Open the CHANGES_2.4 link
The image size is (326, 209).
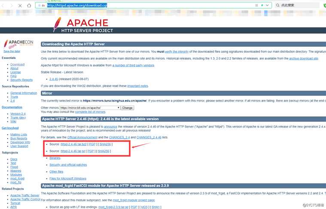point(119,137)
